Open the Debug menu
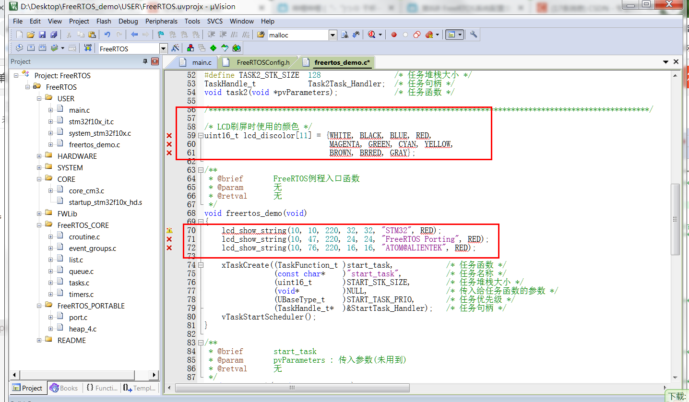Image resolution: width=689 pixels, height=402 pixels. click(x=128, y=21)
